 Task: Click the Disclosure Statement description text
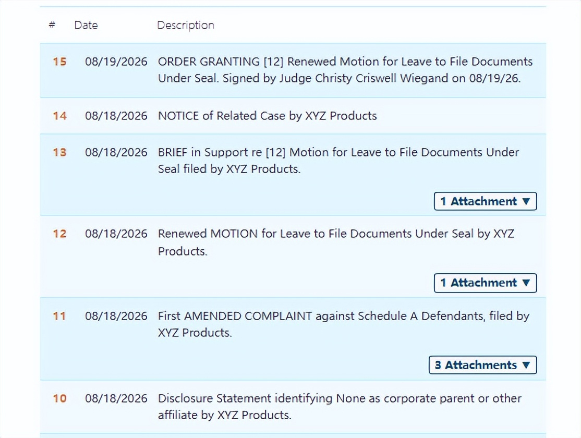click(x=340, y=407)
